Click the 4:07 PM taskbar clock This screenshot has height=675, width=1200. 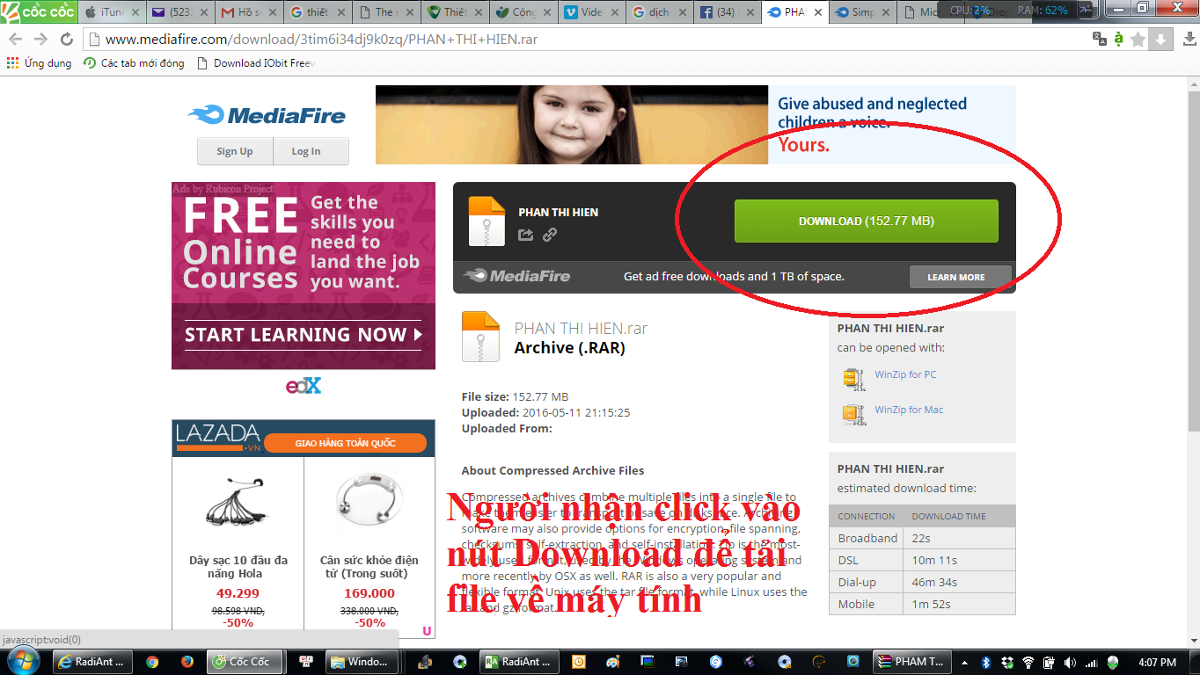[x=1156, y=662]
